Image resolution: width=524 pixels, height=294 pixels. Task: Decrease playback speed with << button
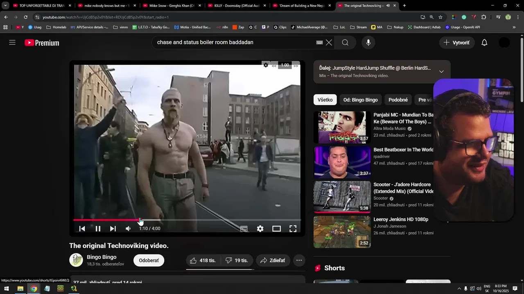[x=274, y=66]
